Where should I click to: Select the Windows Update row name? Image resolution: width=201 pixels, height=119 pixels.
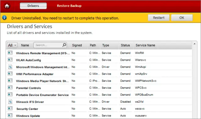pos(28,116)
